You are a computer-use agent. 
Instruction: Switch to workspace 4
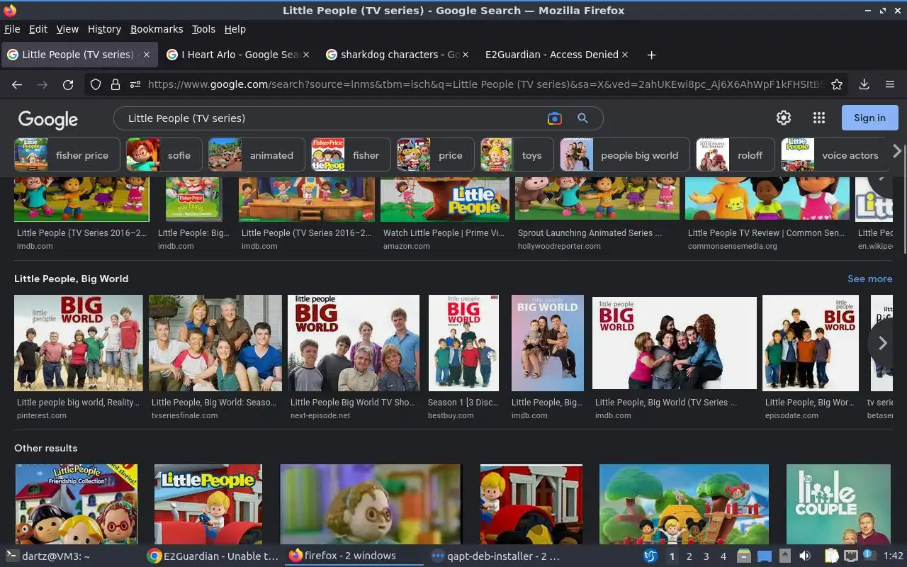[723, 556]
